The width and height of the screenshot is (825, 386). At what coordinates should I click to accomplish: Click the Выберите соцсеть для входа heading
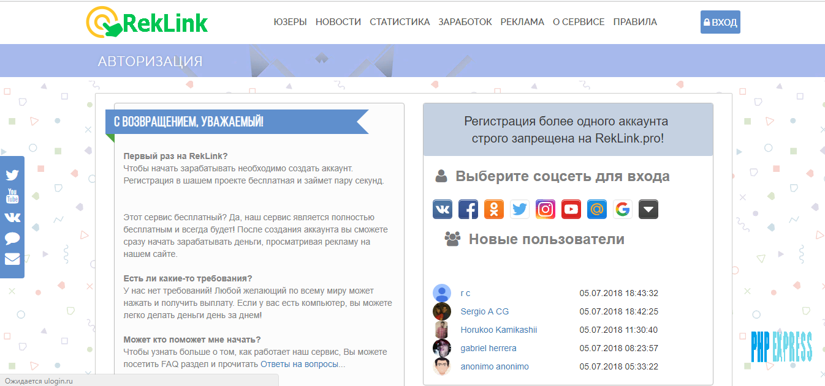[x=563, y=177]
